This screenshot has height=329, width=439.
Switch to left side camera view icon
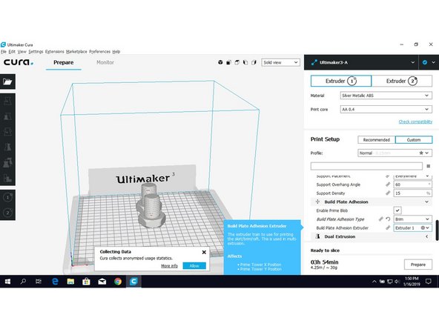pyautogui.click(x=245, y=62)
